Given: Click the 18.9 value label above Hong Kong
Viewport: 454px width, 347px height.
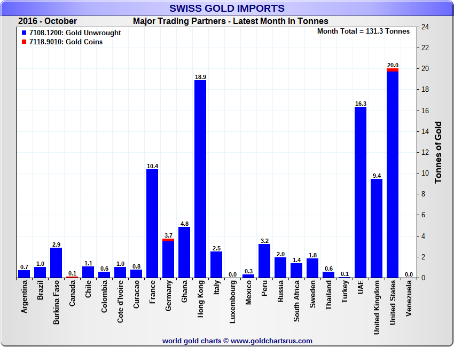Looking at the screenshot, I should [x=200, y=77].
